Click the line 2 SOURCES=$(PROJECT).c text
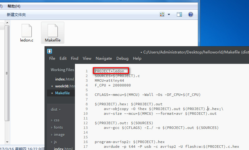The image size is (249, 150). click(117, 76)
